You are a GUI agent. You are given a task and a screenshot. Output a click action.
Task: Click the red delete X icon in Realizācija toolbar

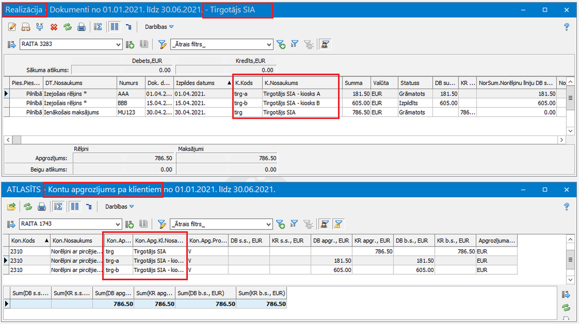(54, 27)
